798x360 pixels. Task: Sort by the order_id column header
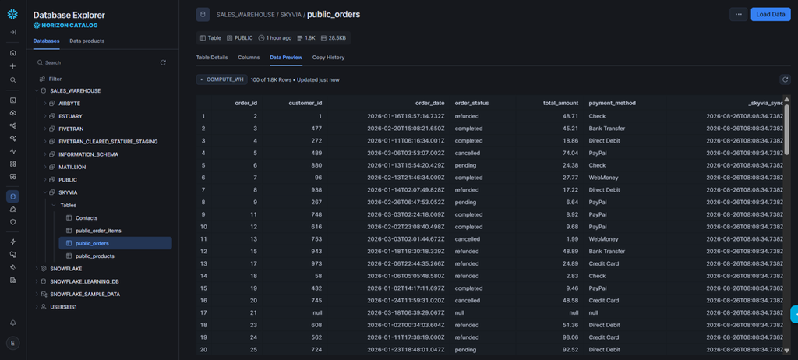[x=245, y=103]
